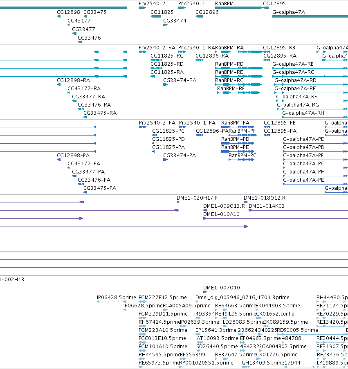Click the CG12898-RA transcript label

(73, 80)
